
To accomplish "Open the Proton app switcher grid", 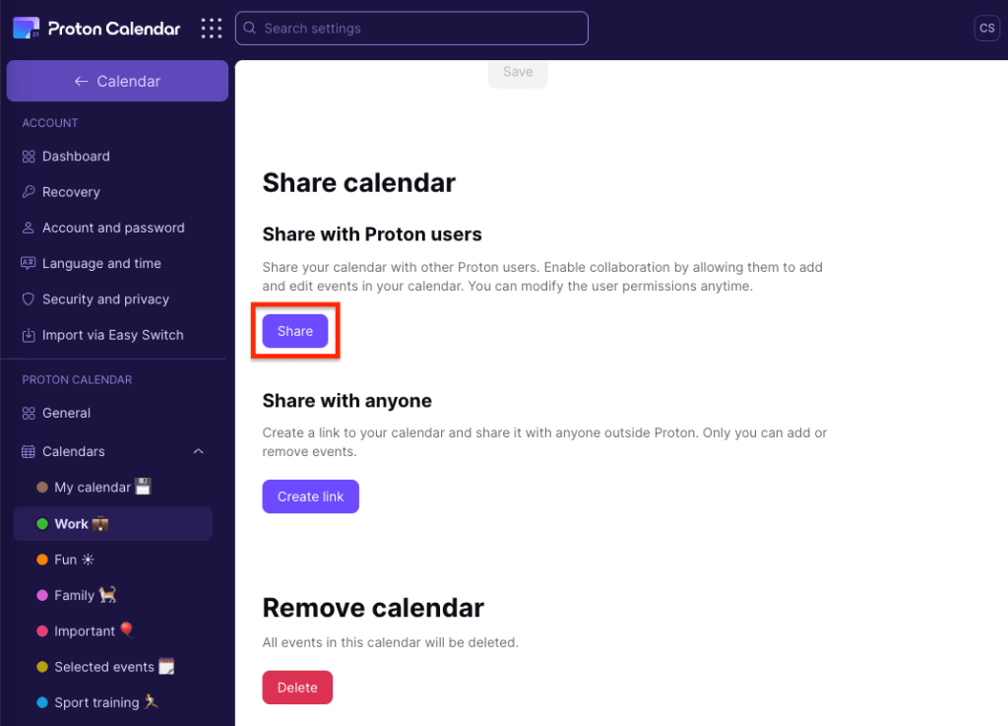I will point(211,28).
